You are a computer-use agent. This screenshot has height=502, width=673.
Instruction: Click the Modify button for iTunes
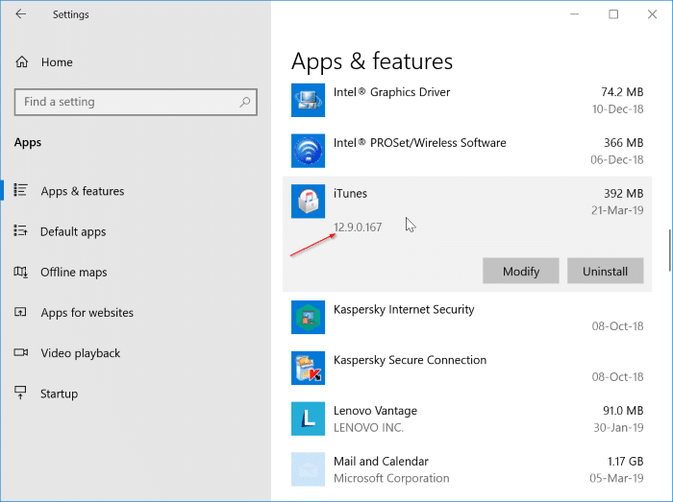click(x=521, y=271)
